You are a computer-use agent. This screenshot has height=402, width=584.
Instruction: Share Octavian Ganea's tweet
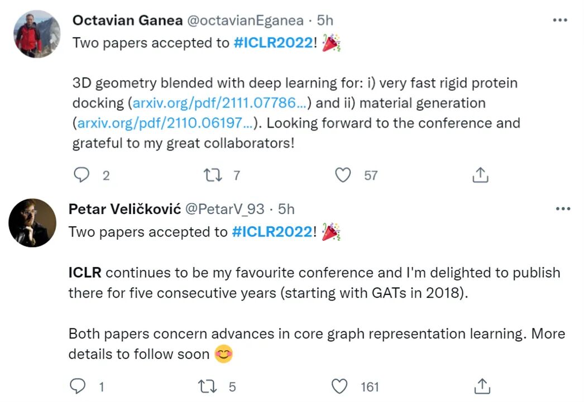[x=480, y=175]
